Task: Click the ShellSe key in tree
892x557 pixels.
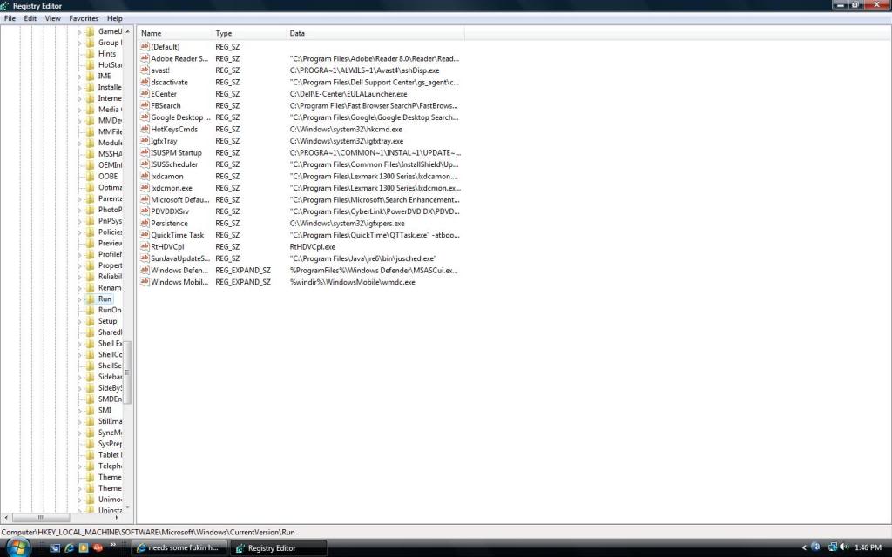Action: pyautogui.click(x=110, y=366)
